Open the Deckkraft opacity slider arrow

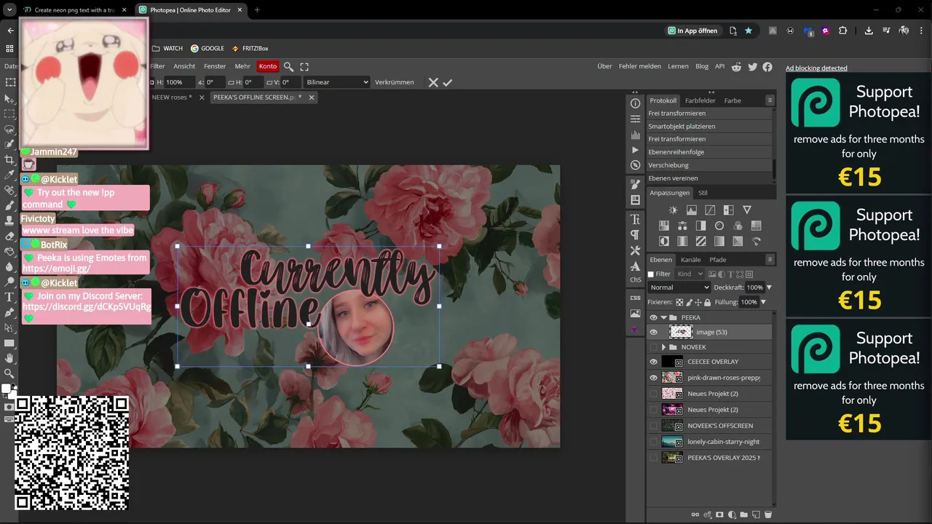coord(769,287)
